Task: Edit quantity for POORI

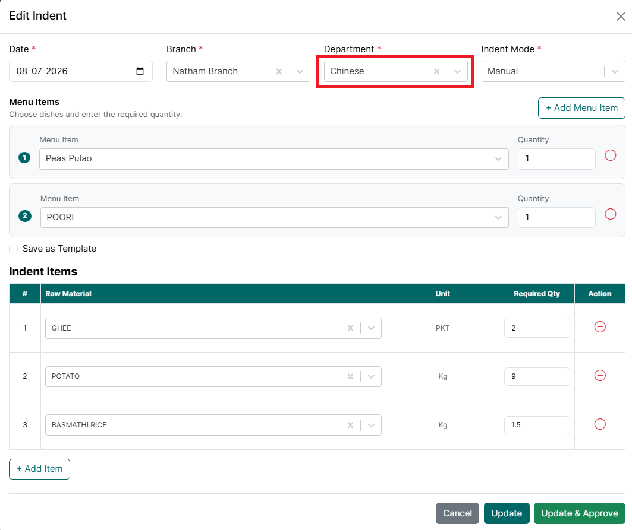Action: click(556, 217)
